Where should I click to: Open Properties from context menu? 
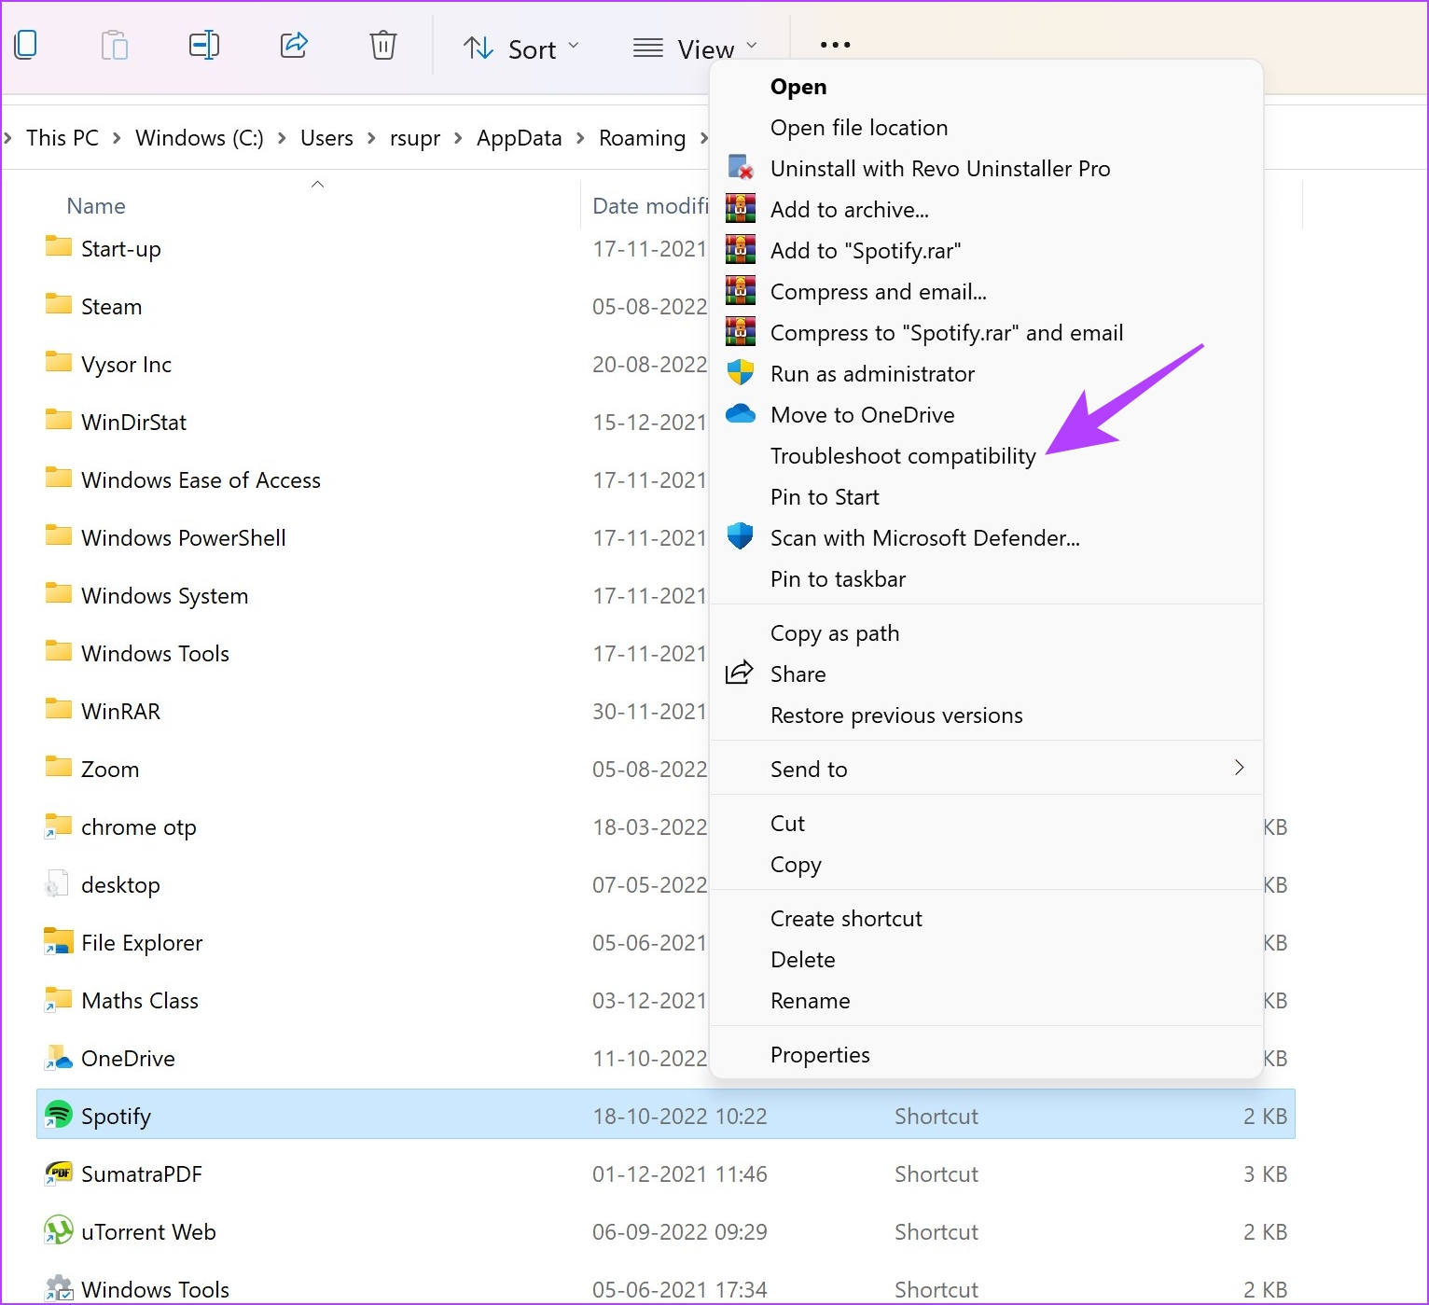986,1055
